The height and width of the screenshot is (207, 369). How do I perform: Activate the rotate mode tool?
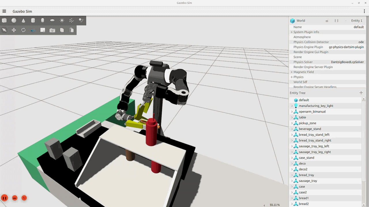click(x=23, y=30)
